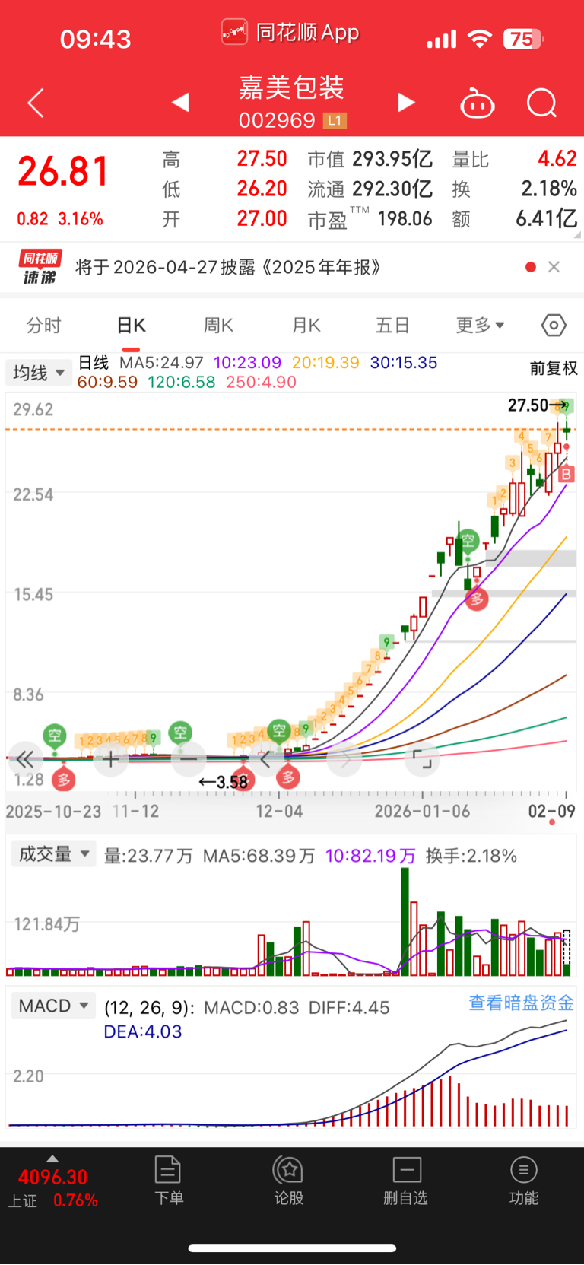Image resolution: width=584 pixels, height=1265 pixels.
Task: Open the search magnifier icon
Action: 542,103
